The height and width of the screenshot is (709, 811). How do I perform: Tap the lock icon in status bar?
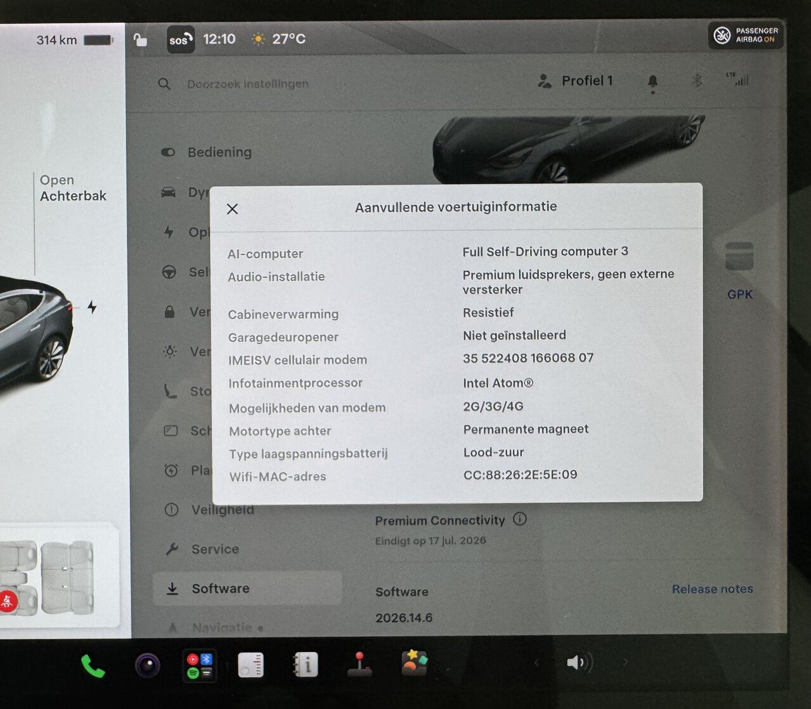140,39
